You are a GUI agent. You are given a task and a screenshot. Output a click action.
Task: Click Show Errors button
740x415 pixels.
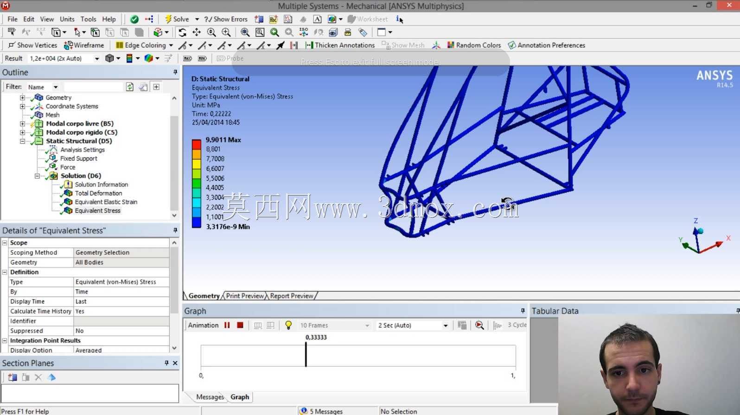tap(226, 19)
